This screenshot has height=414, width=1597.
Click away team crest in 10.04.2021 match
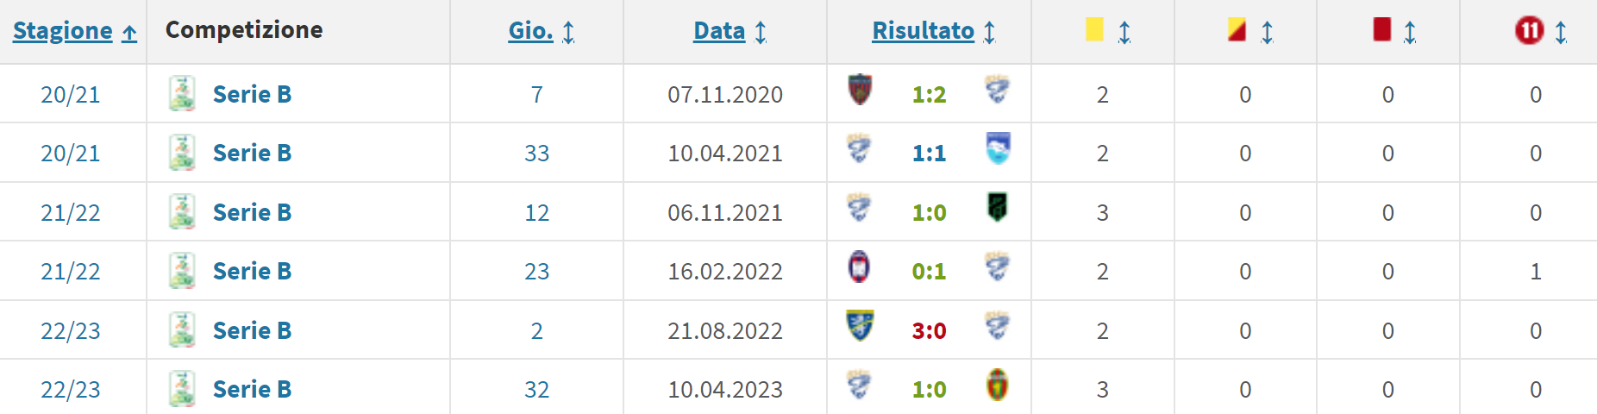[x=998, y=148]
